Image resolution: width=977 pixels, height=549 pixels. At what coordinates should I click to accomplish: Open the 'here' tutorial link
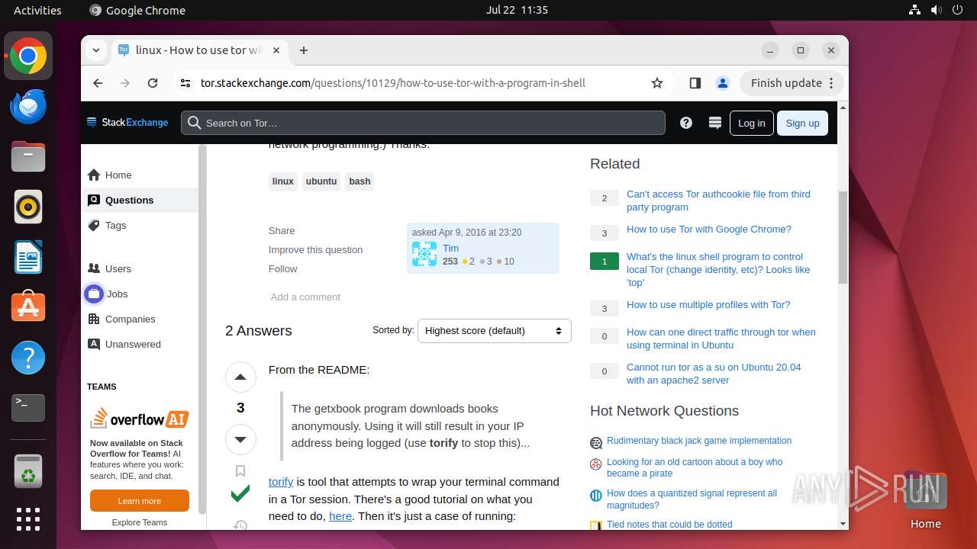point(340,516)
